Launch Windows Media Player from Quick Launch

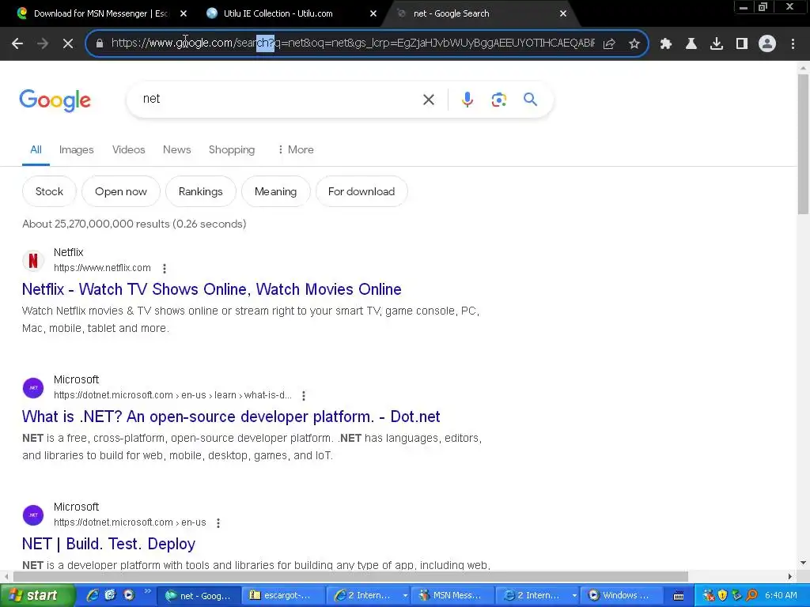tap(129, 595)
